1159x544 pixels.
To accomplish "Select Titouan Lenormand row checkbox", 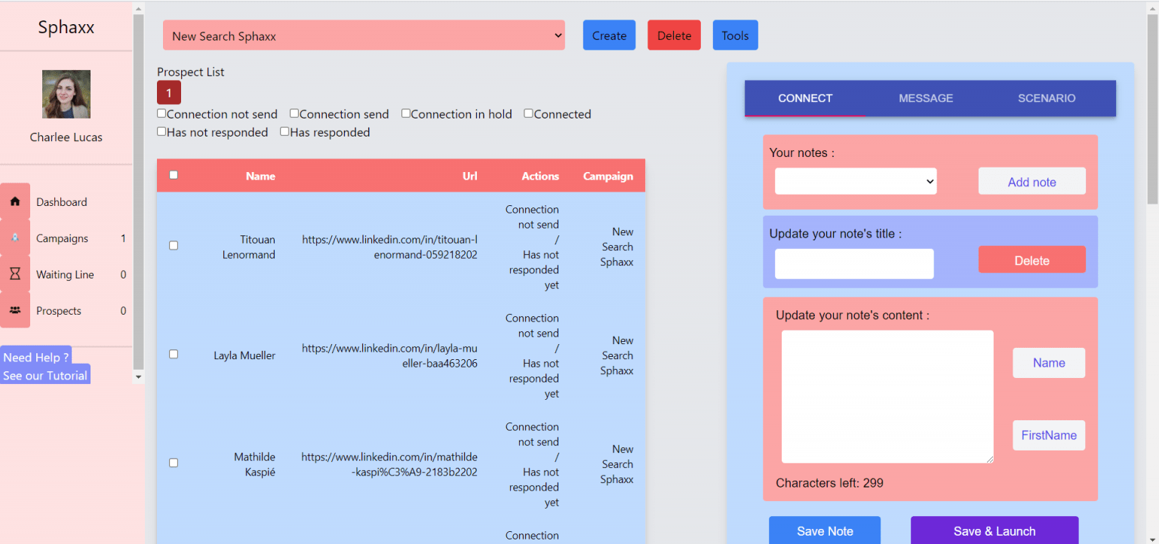I will [x=174, y=246].
